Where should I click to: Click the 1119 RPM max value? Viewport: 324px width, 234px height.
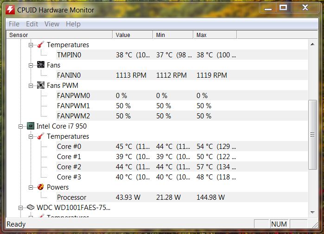211,75
